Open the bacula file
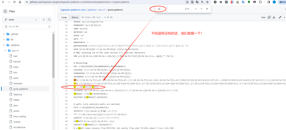 tap(17, 62)
